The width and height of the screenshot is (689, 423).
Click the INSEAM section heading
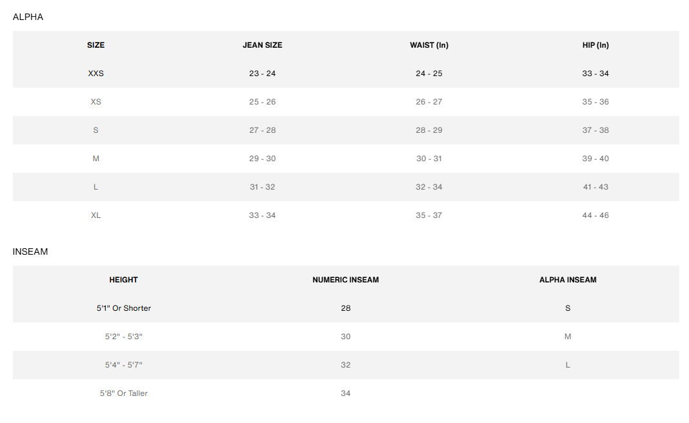click(x=30, y=252)
